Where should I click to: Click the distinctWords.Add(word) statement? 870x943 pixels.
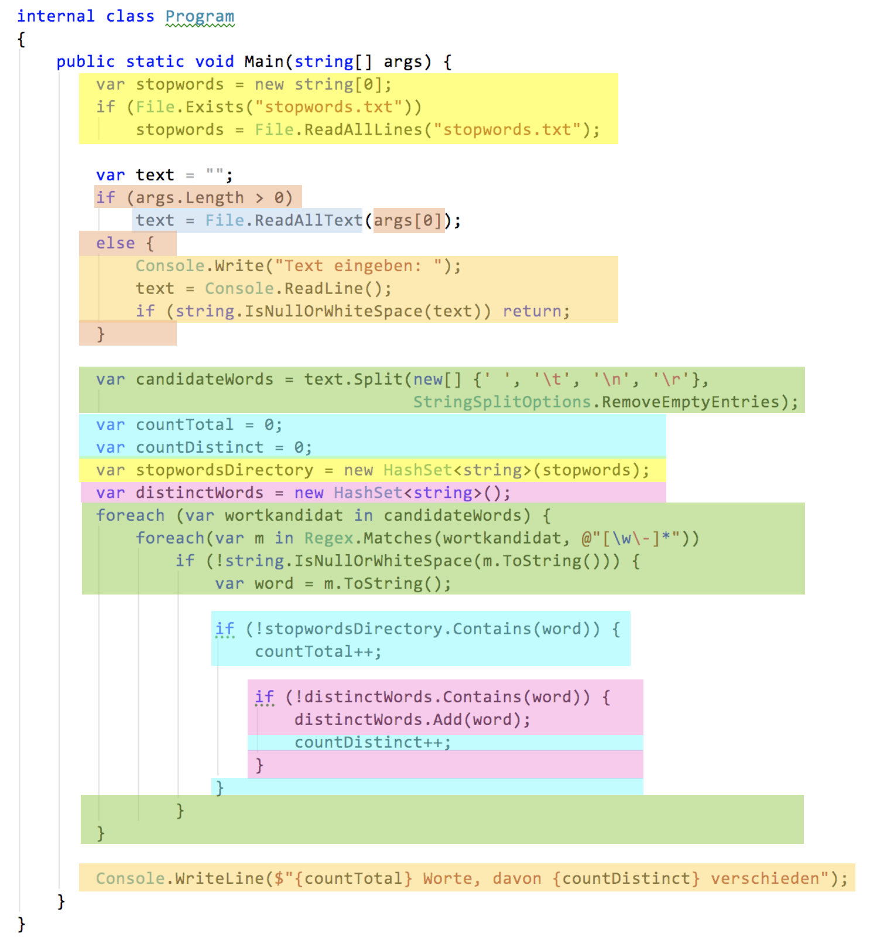point(412,720)
